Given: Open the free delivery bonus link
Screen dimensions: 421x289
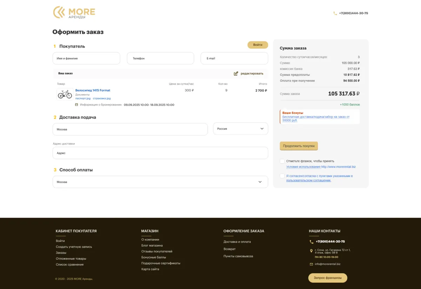Looking at the screenshot, I should [x=316, y=119].
